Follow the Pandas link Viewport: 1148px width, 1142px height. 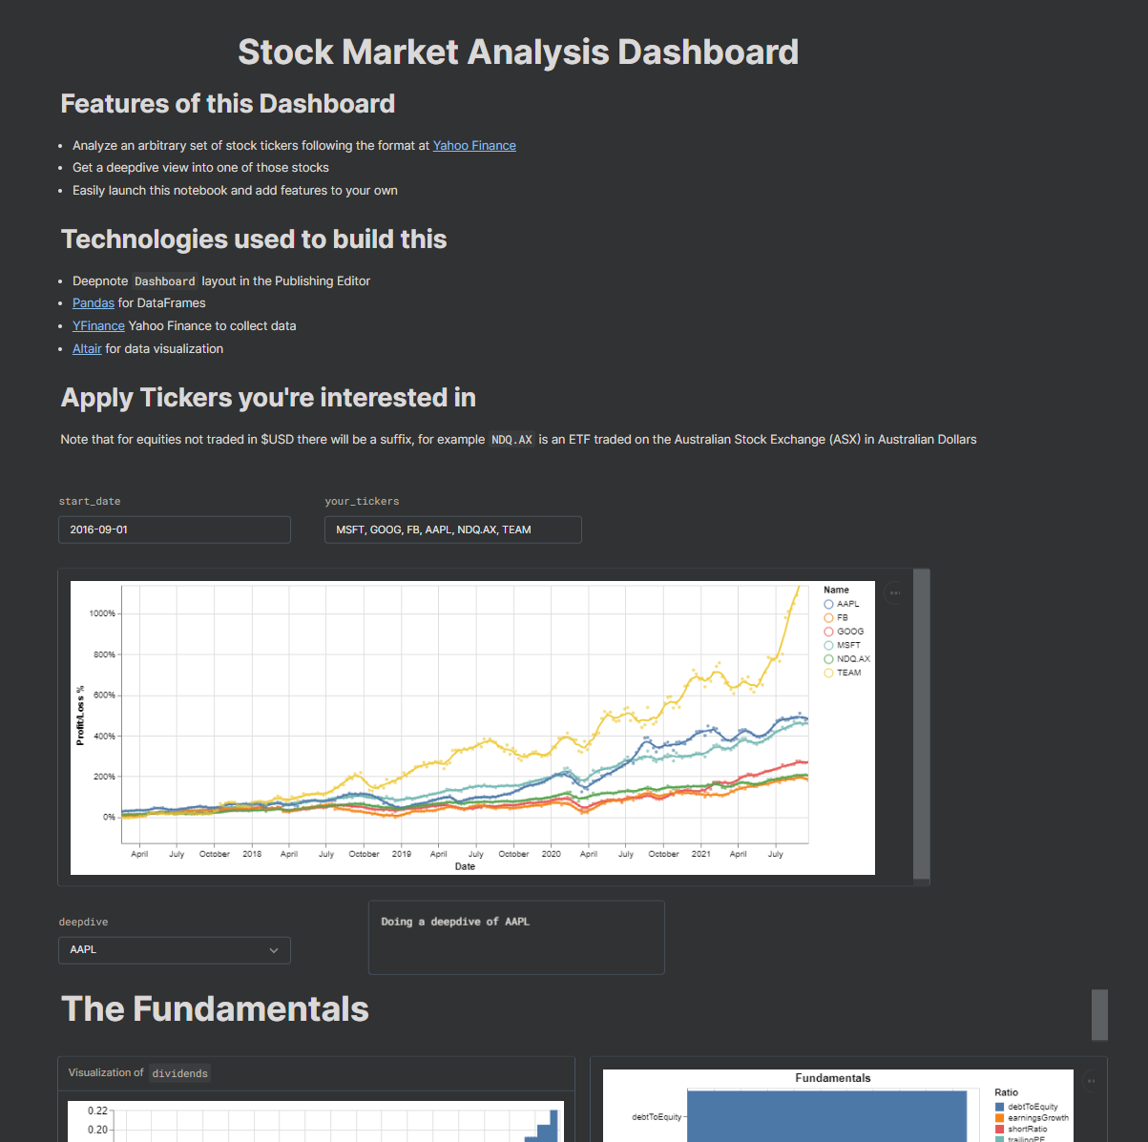pyautogui.click(x=94, y=303)
